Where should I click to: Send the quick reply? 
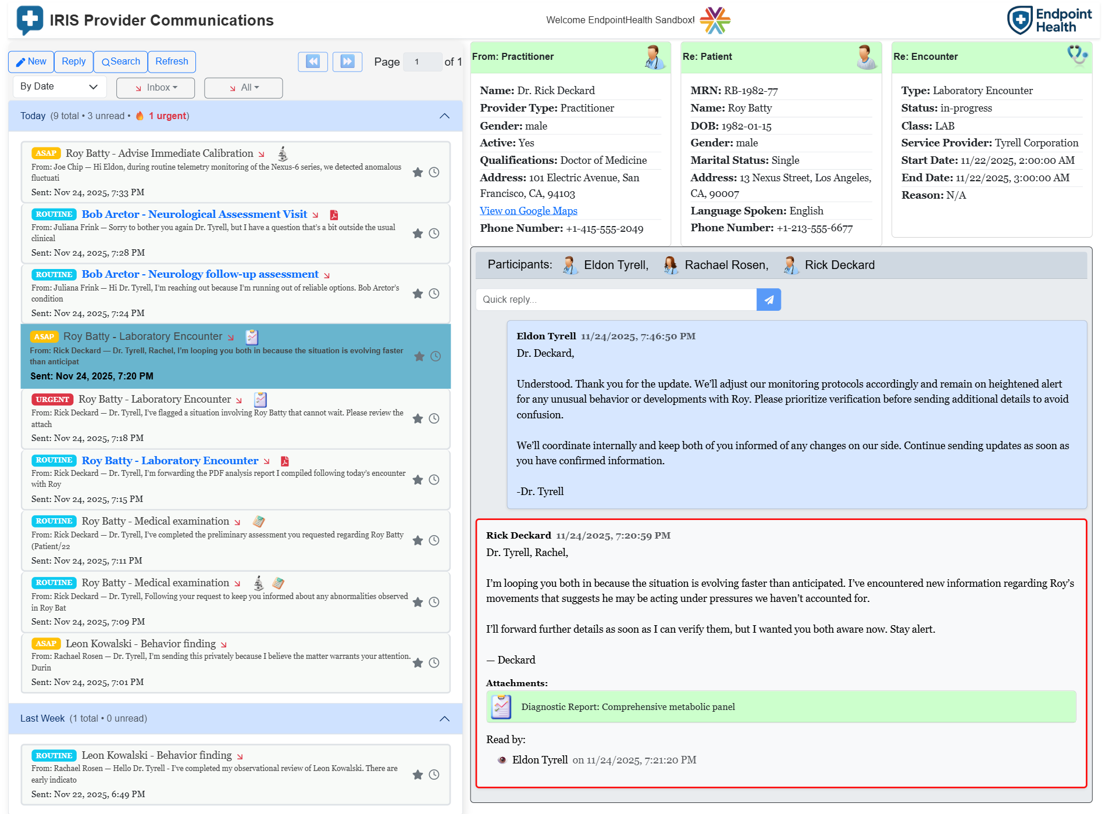pyautogui.click(x=769, y=300)
